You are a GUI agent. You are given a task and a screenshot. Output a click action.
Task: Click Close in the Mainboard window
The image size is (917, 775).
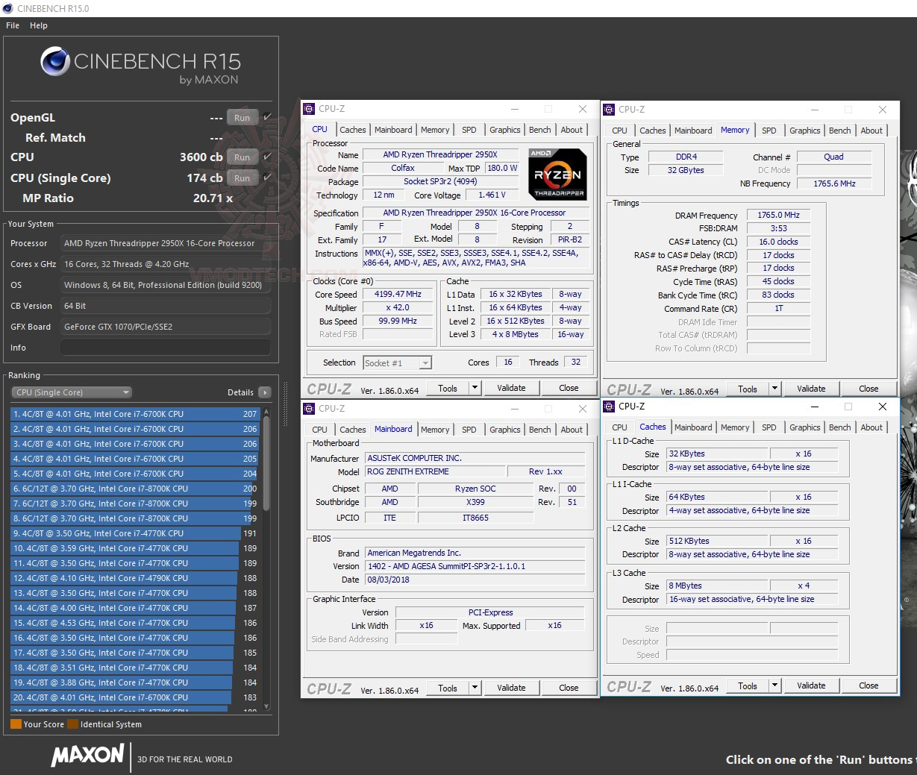point(569,688)
